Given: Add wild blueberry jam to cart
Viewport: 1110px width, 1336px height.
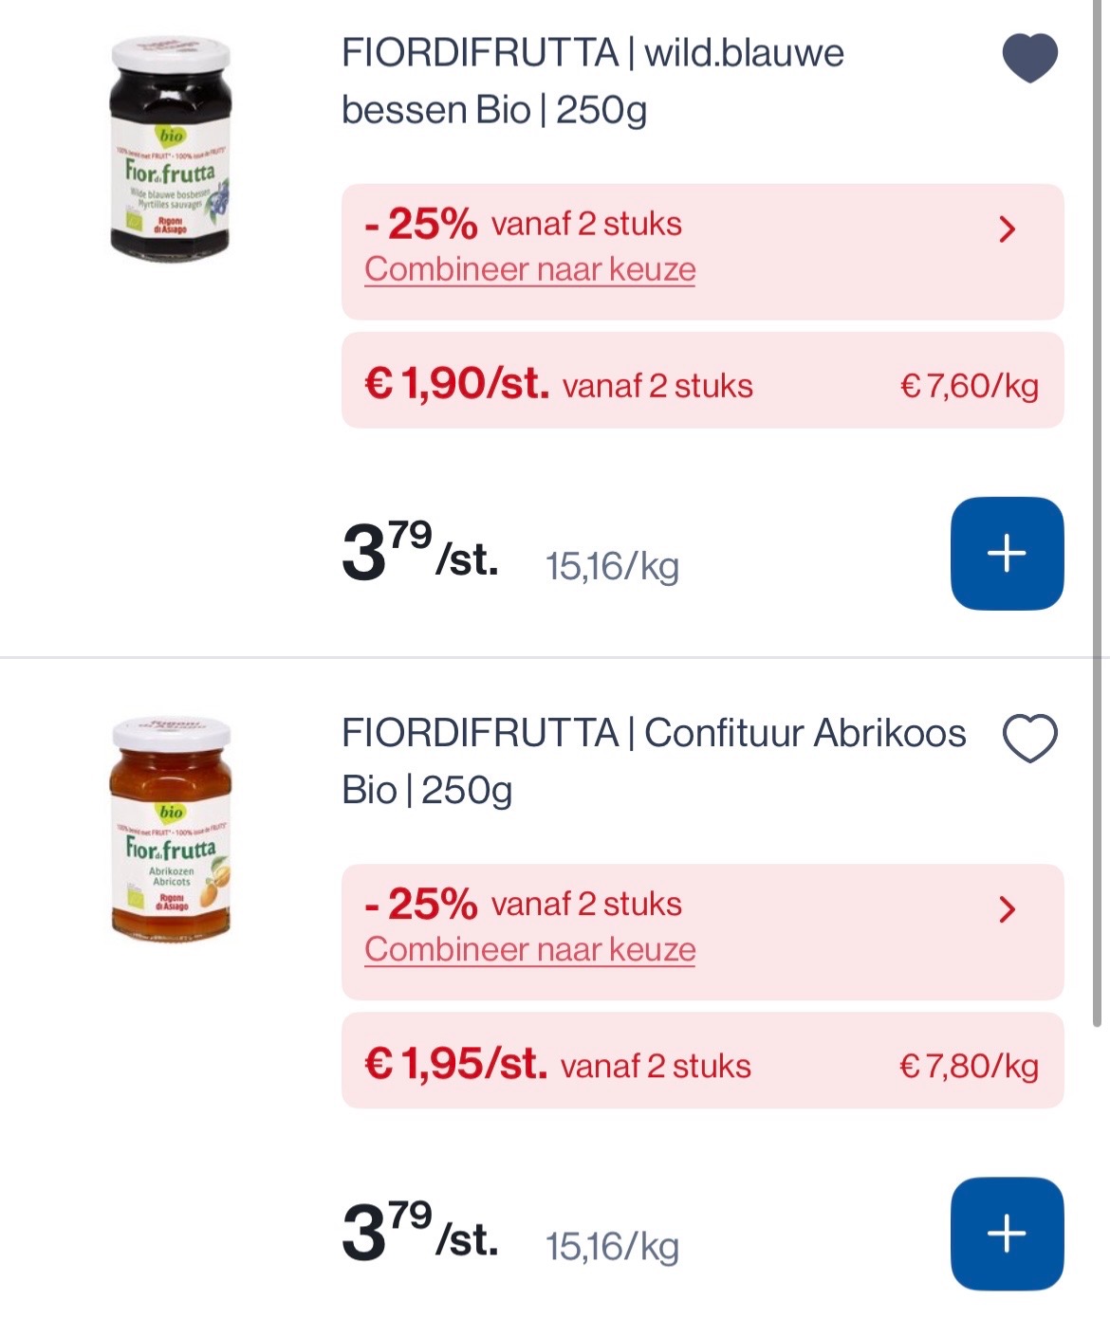Looking at the screenshot, I should pyautogui.click(x=1007, y=553).
